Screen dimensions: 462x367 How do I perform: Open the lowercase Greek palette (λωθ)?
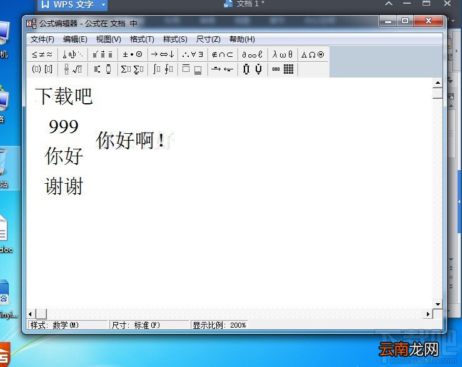click(x=283, y=54)
